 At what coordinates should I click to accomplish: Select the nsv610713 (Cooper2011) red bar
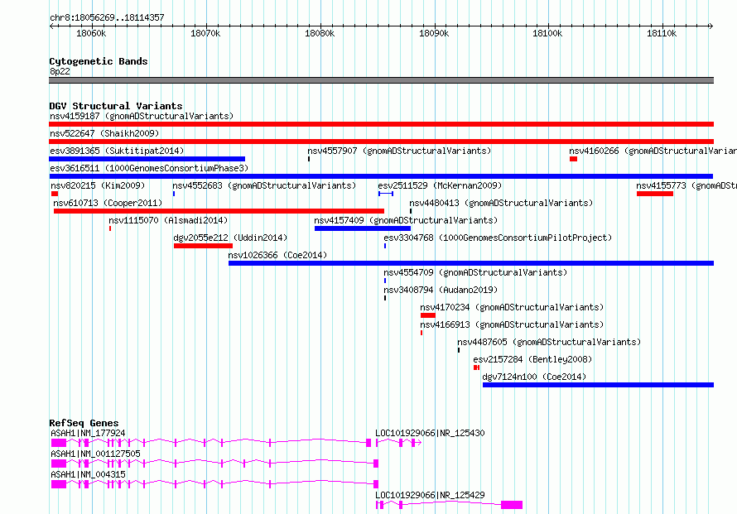click(219, 211)
